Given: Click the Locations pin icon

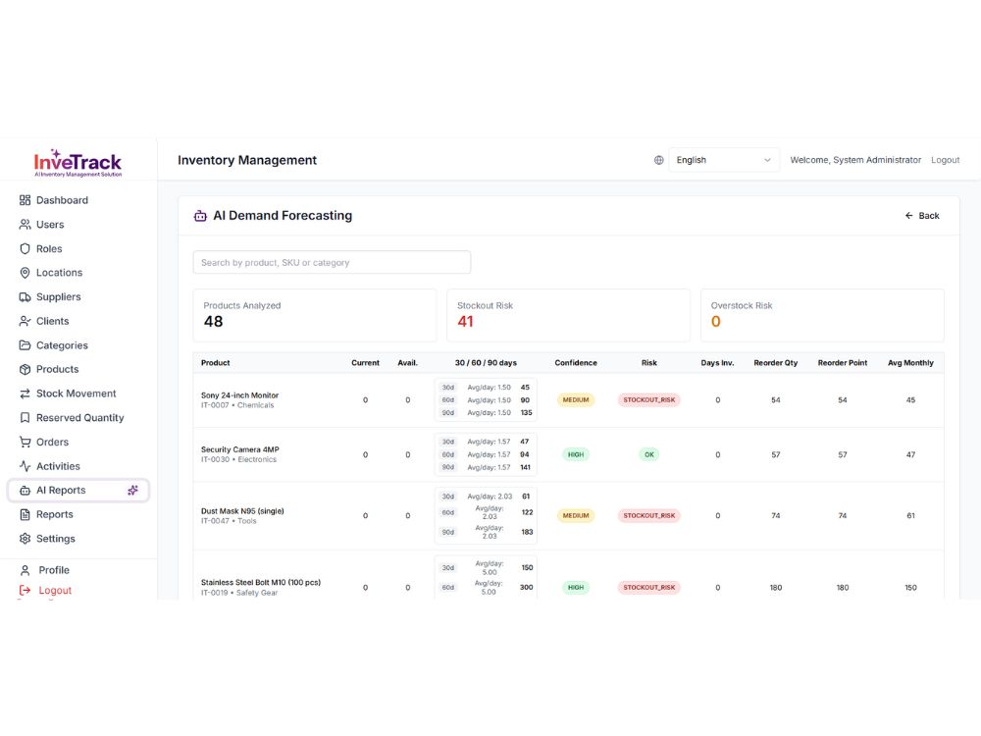Looking at the screenshot, I should pos(26,273).
